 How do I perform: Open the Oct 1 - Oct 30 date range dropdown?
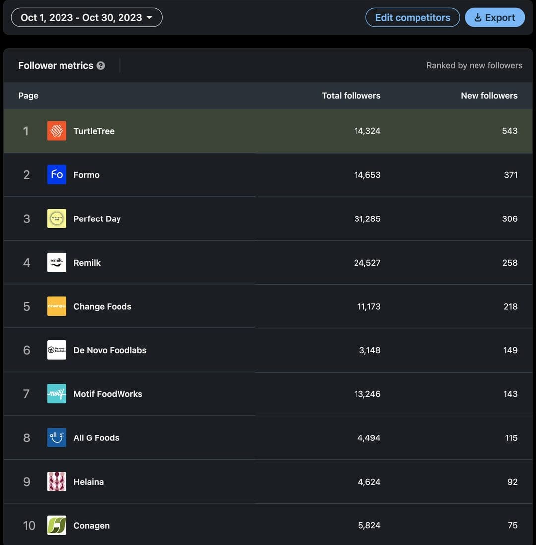coord(87,18)
